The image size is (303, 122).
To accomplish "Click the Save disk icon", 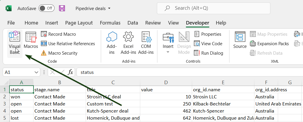I will click(x=62, y=8).
